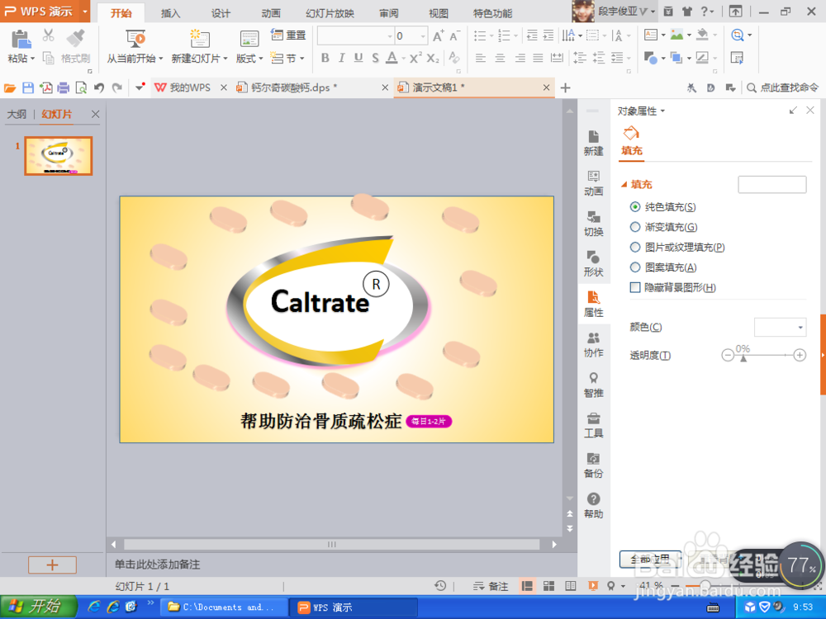Switch to slide sorter view icon

[x=548, y=586]
